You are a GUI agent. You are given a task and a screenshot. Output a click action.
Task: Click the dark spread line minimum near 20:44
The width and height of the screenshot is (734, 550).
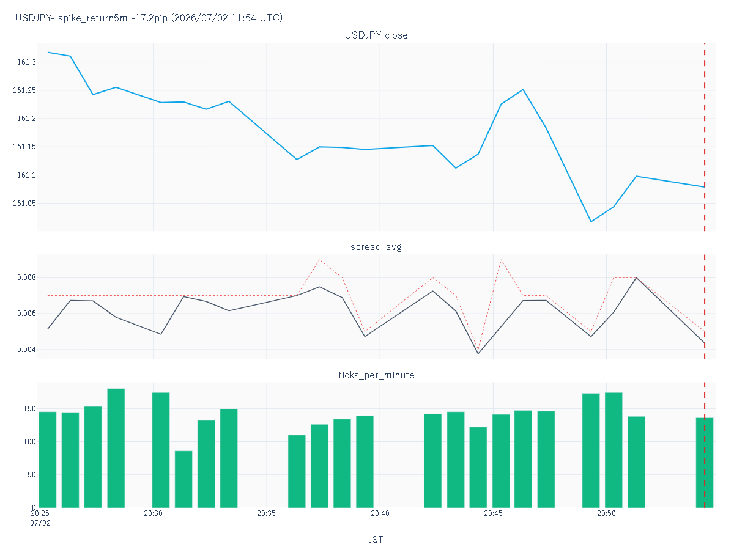[x=478, y=353]
